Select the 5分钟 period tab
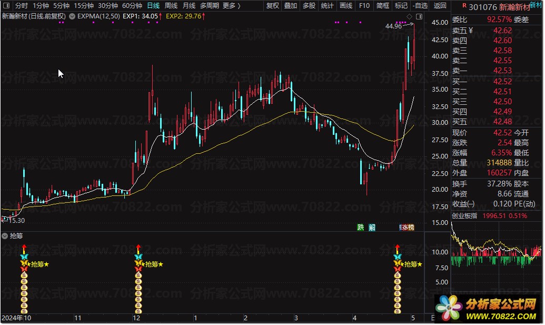 coord(61,6)
